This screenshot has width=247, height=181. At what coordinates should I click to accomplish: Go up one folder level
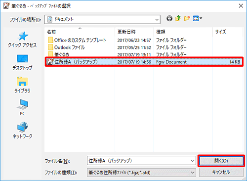tap(178, 19)
